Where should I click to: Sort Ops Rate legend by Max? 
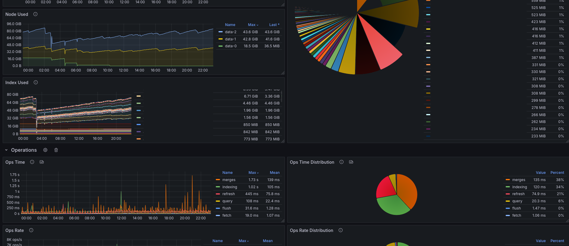click(x=244, y=241)
